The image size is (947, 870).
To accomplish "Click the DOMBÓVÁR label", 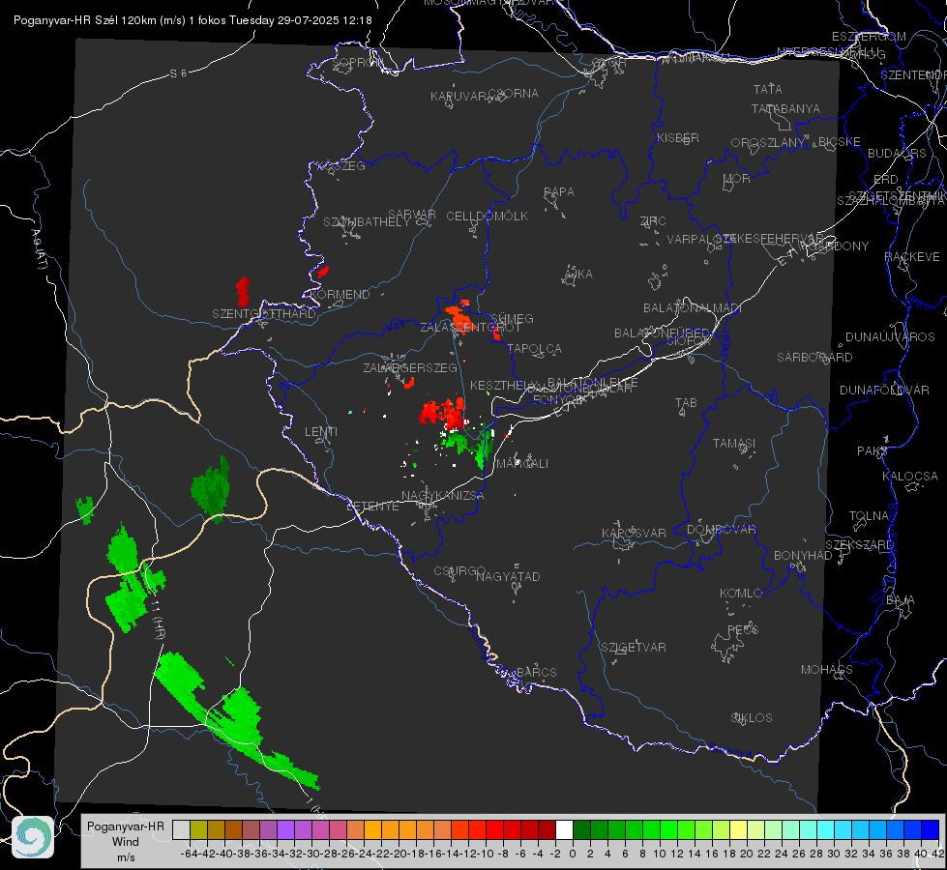I will [x=721, y=530].
